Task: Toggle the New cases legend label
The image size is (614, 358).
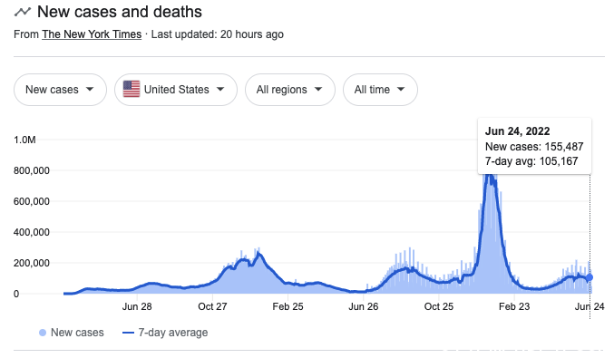Action: click(77, 333)
